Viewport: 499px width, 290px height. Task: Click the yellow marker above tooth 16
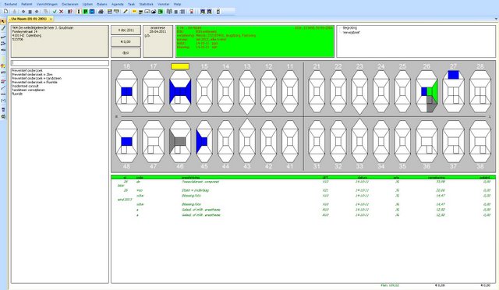coord(180,66)
